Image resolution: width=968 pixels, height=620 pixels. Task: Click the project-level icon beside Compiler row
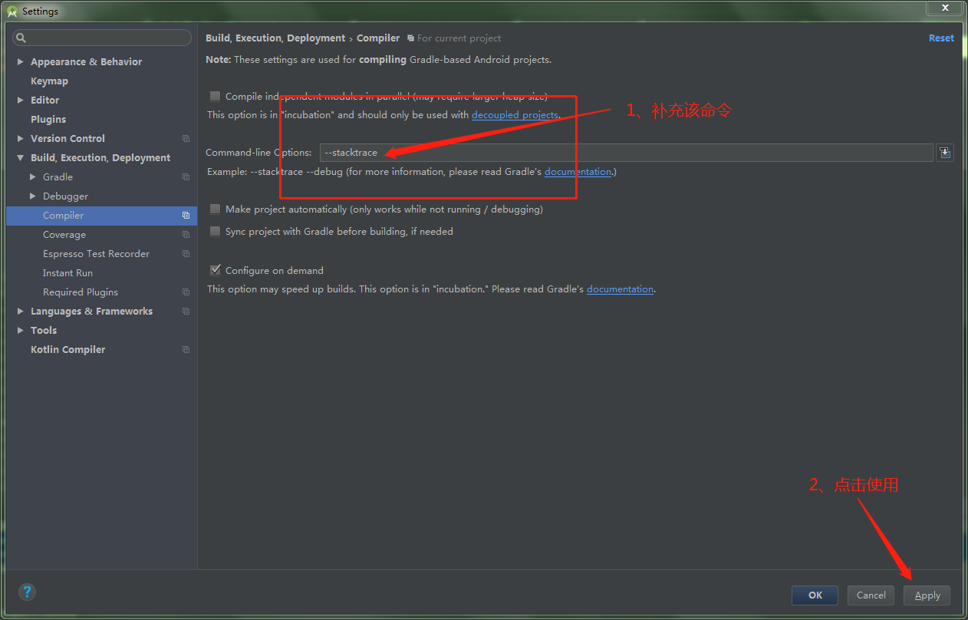pos(186,216)
